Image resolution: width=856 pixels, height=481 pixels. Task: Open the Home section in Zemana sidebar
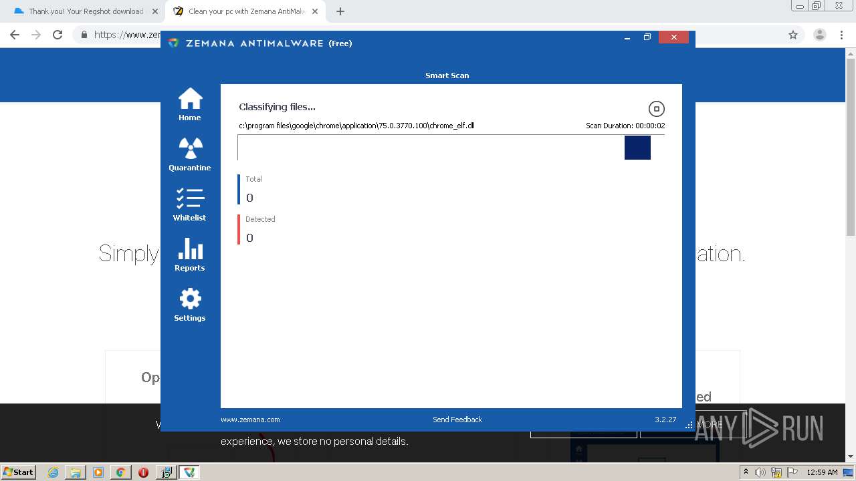pyautogui.click(x=190, y=105)
